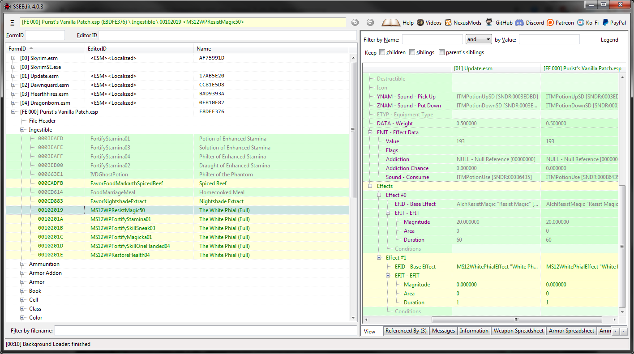The image size is (634, 354).
Task: Open the Videos link icon
Action: coord(420,22)
